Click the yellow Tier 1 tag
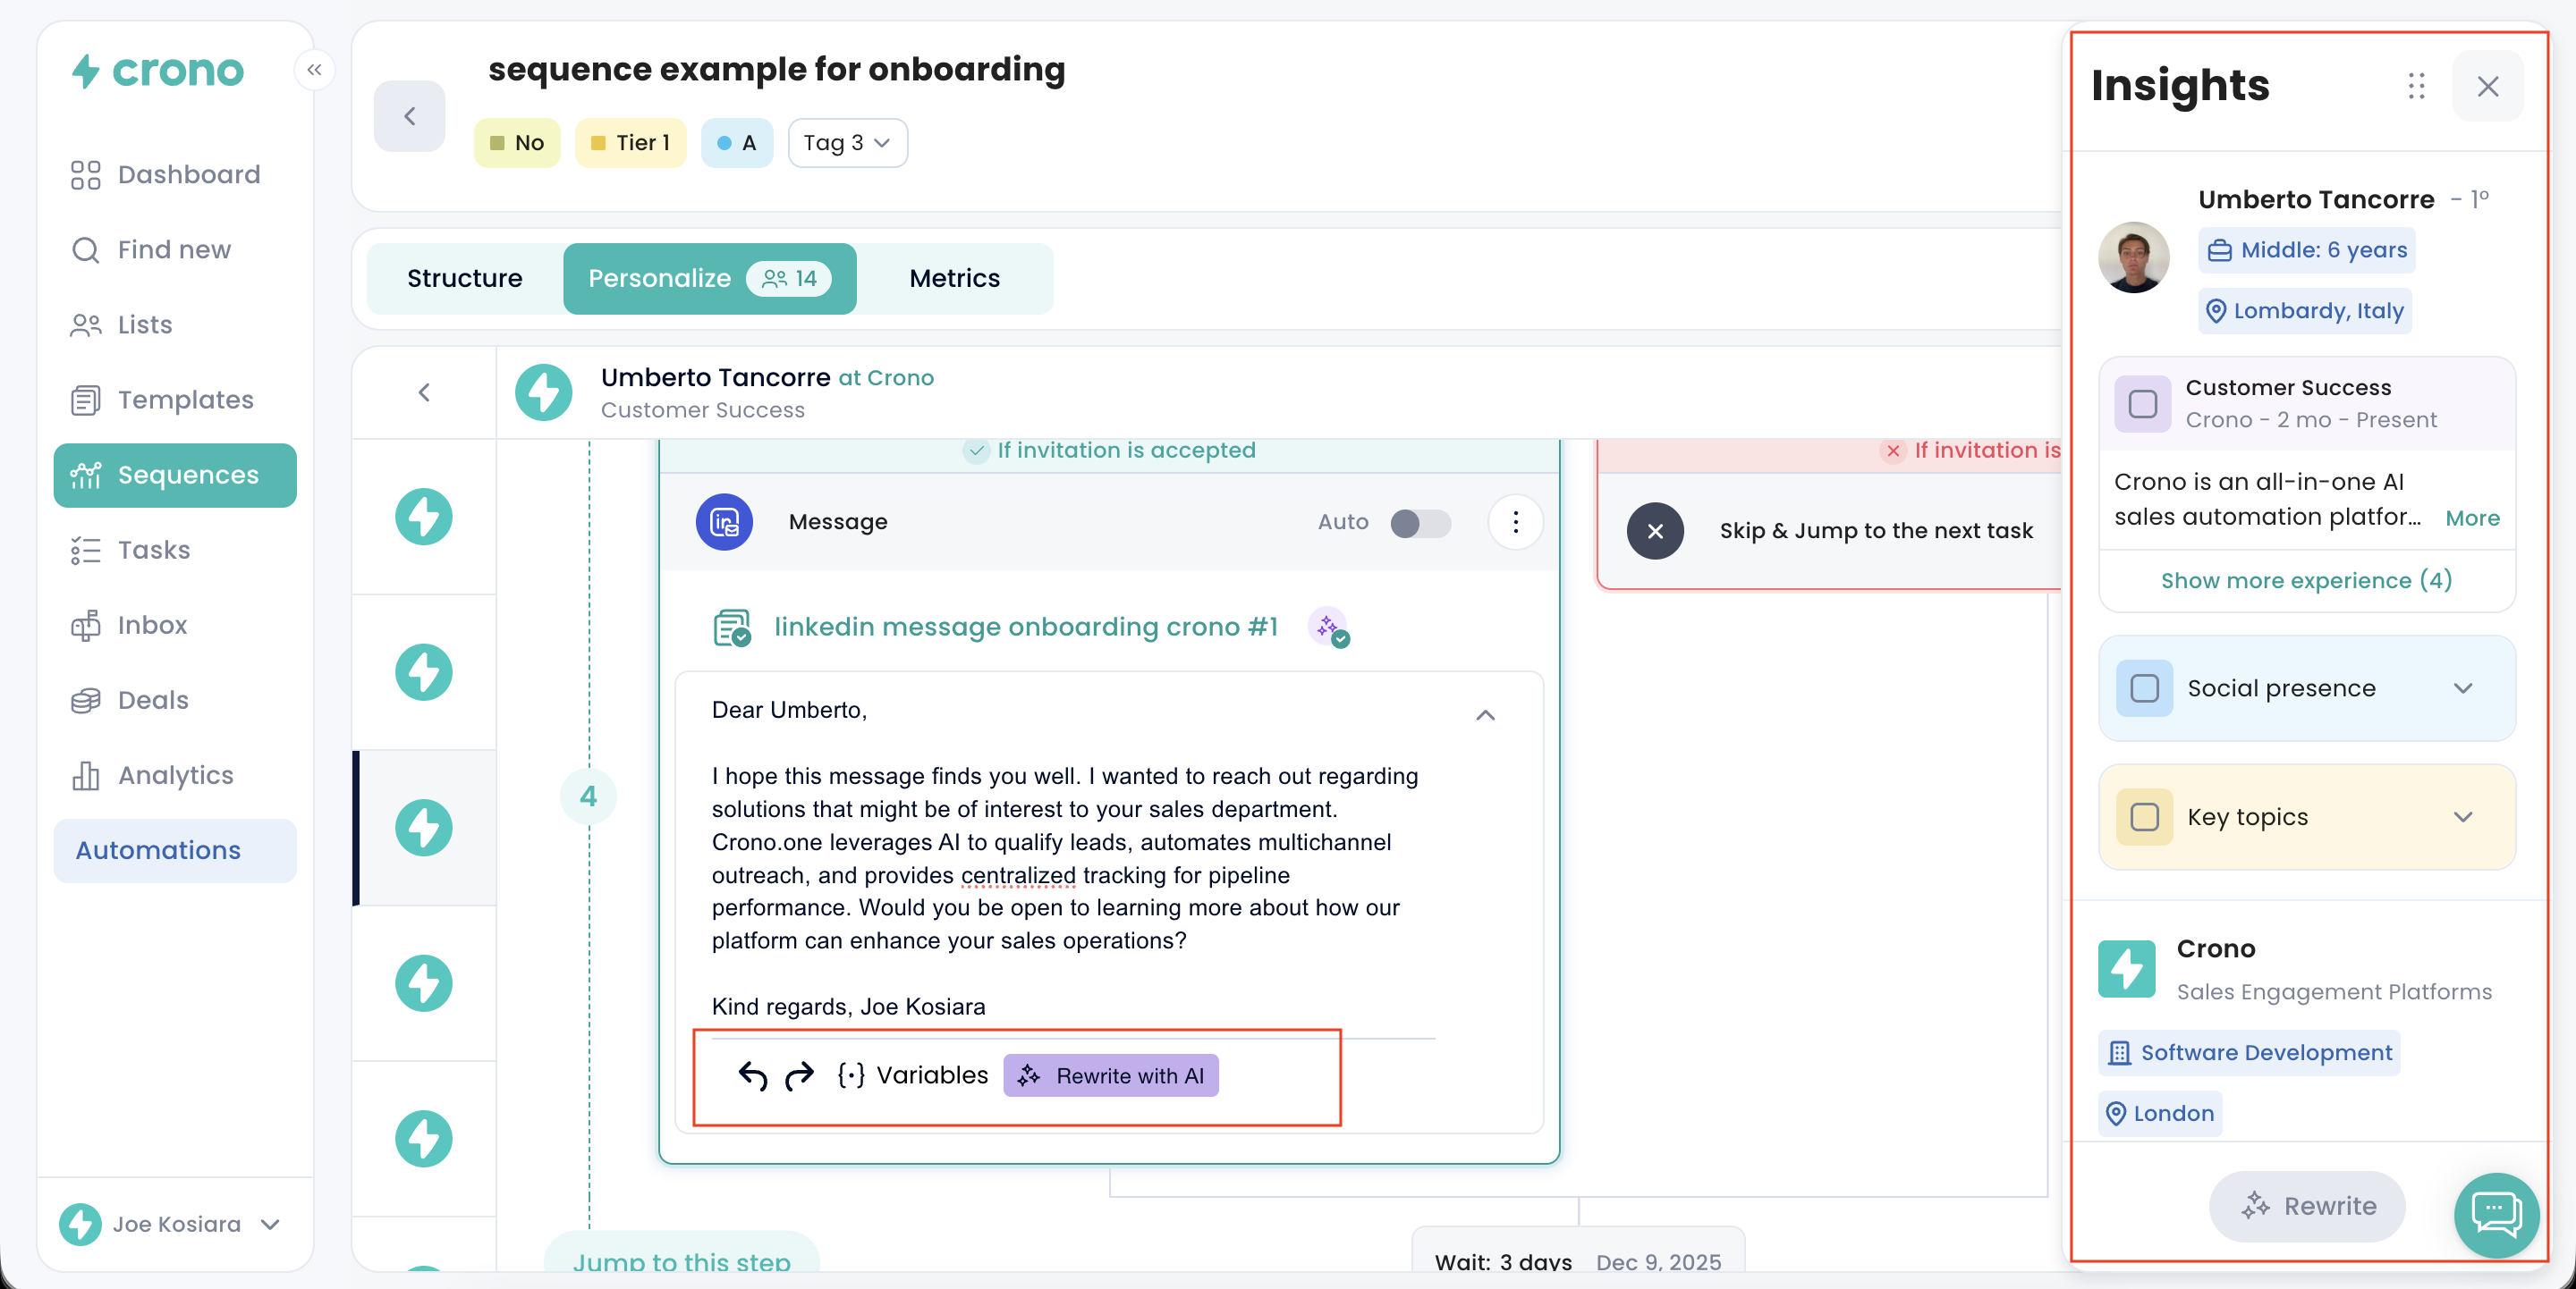Image resolution: width=2576 pixels, height=1289 pixels. point(631,143)
